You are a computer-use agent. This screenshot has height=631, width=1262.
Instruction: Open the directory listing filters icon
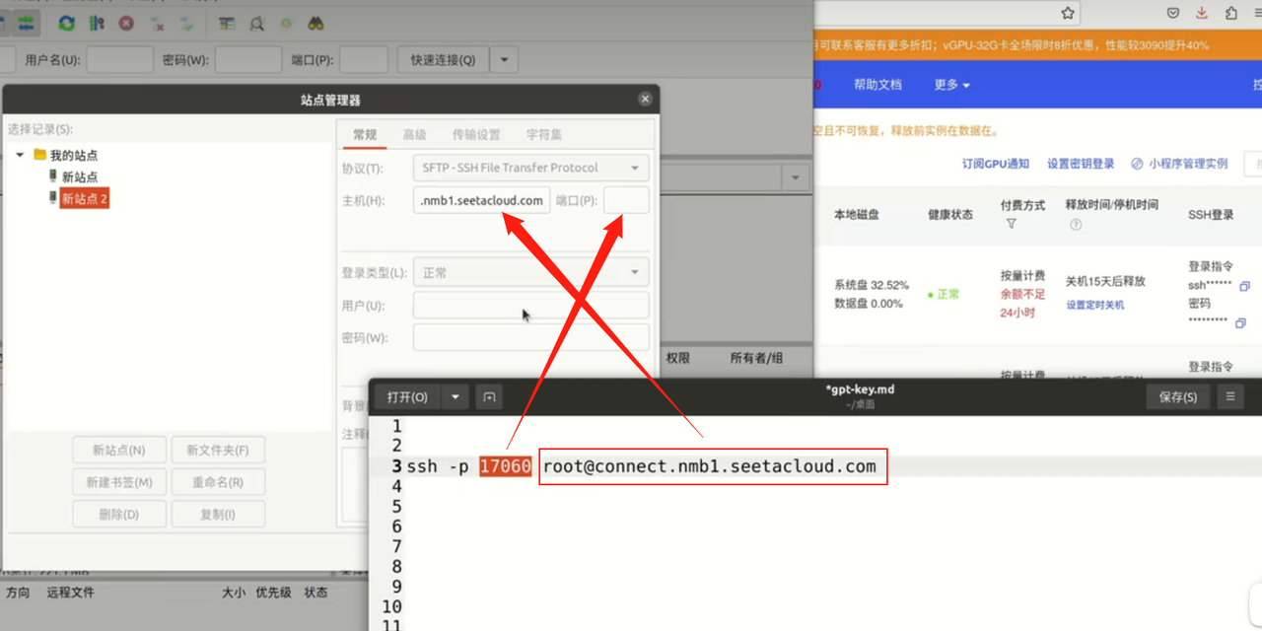pyautogui.click(x=227, y=23)
